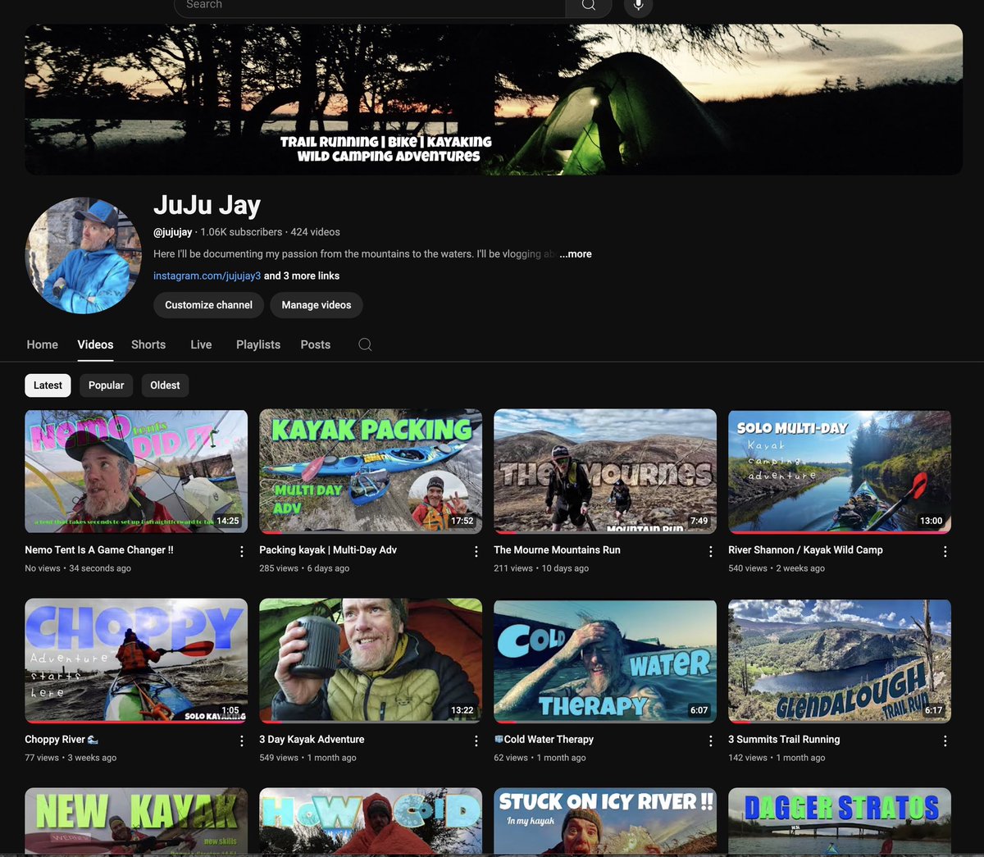
Task: Open '3 Day Kayak Adventure' title
Action: coord(312,740)
